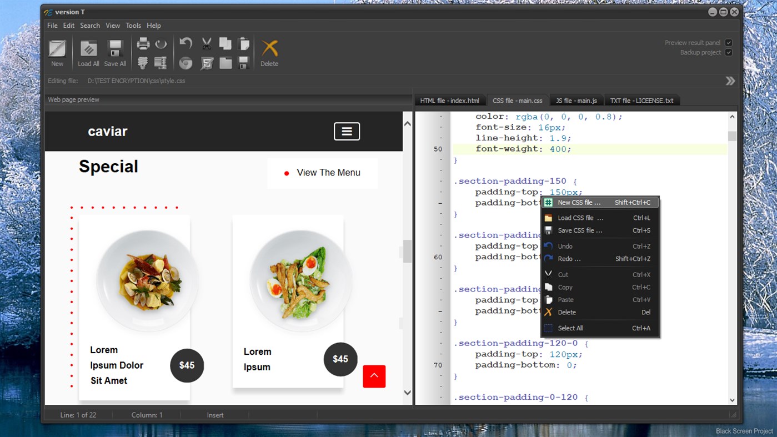Click the 'Insert' mode status entry
This screenshot has height=437, width=777.
pos(215,415)
